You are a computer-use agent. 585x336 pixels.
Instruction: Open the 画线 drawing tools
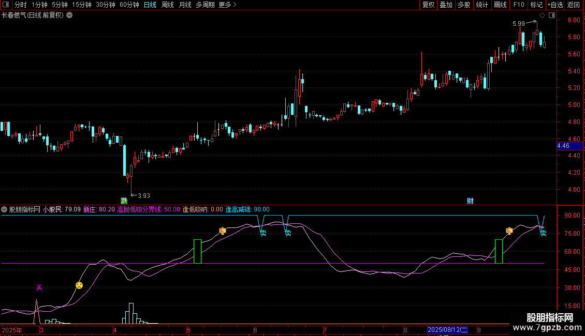click(500, 5)
